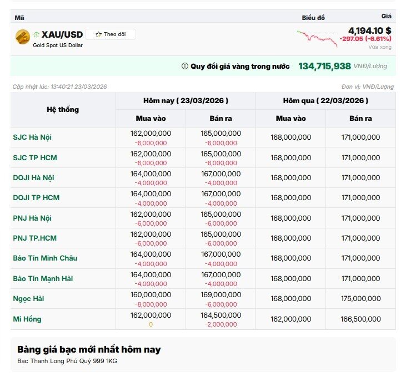
Task: Click Ngọc Hải today's sell price 169,000,000
Action: click(x=220, y=295)
